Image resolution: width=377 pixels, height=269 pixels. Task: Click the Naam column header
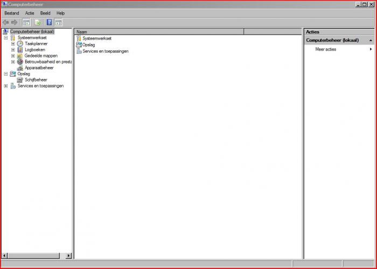[x=159, y=32]
